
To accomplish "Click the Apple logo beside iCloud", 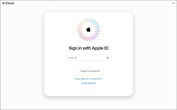I will click(x=3, y=3).
